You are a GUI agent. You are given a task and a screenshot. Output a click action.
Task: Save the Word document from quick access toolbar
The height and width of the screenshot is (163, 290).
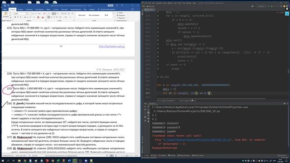(5, 5)
